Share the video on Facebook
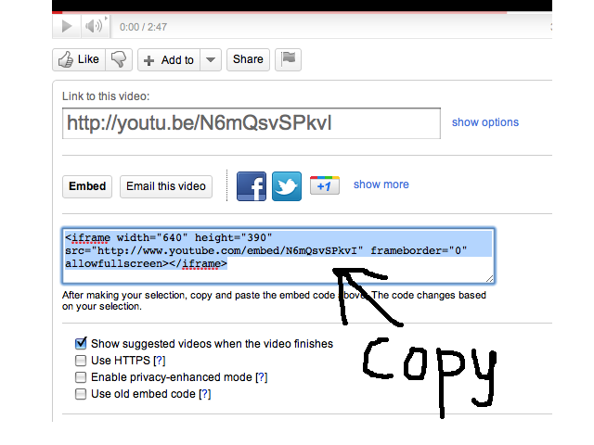The height and width of the screenshot is (445, 594). [252, 185]
